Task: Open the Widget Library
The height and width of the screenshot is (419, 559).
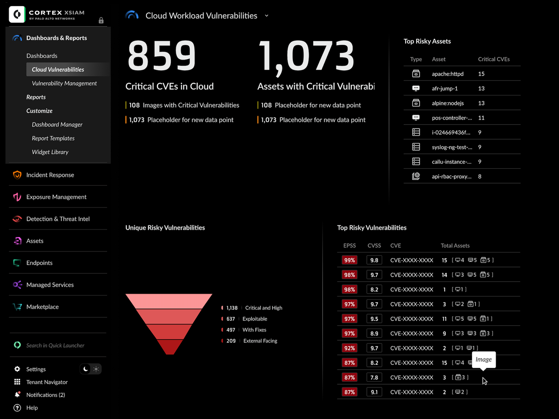Action: click(x=50, y=152)
